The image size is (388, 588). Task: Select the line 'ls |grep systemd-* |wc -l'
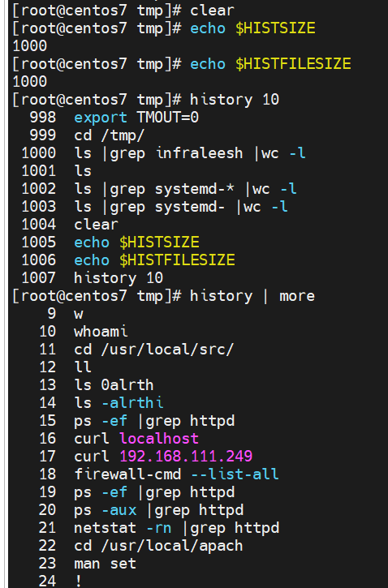pyautogui.click(x=185, y=189)
